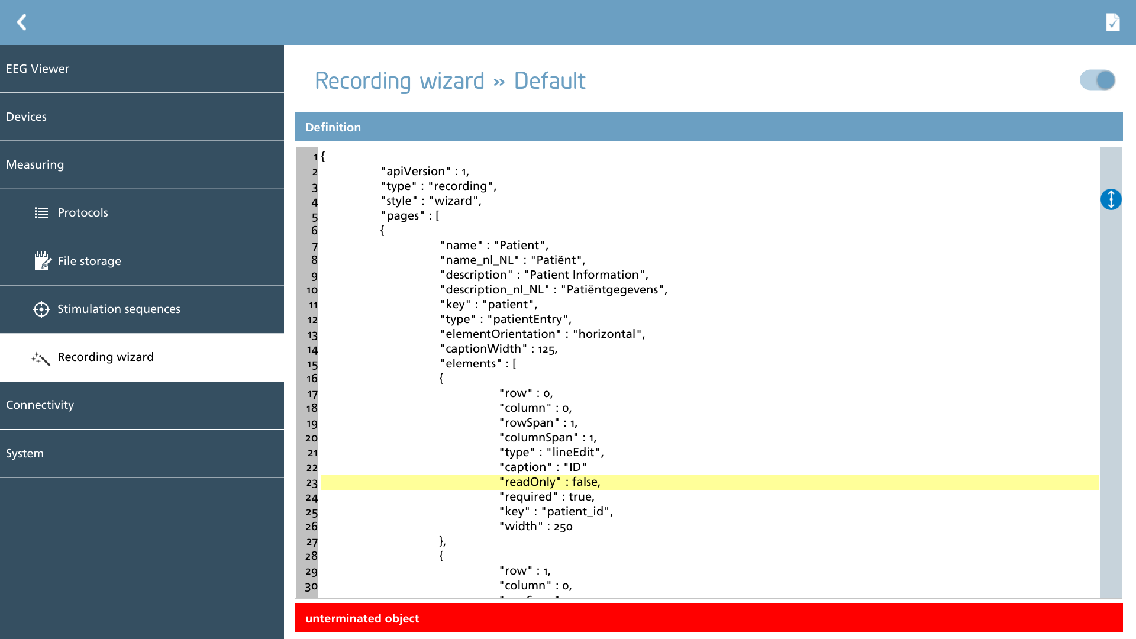
Task: Open Stimulation sequences submenu entry
Action: [142, 309]
